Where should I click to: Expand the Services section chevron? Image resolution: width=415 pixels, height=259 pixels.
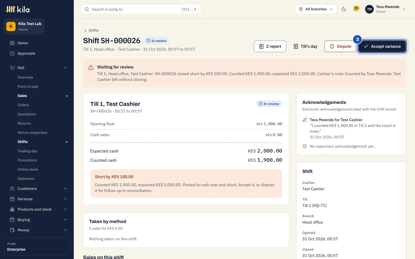(65, 199)
